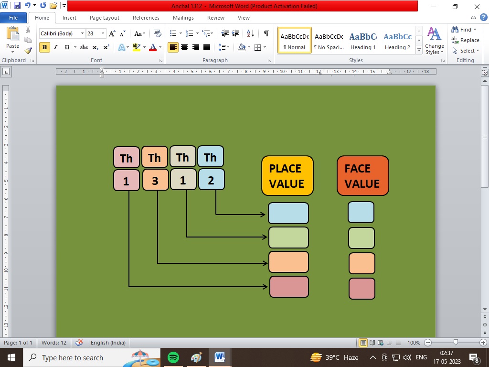The width and height of the screenshot is (489, 367).
Task: Apply the Heading 1 style
Action: (x=363, y=41)
